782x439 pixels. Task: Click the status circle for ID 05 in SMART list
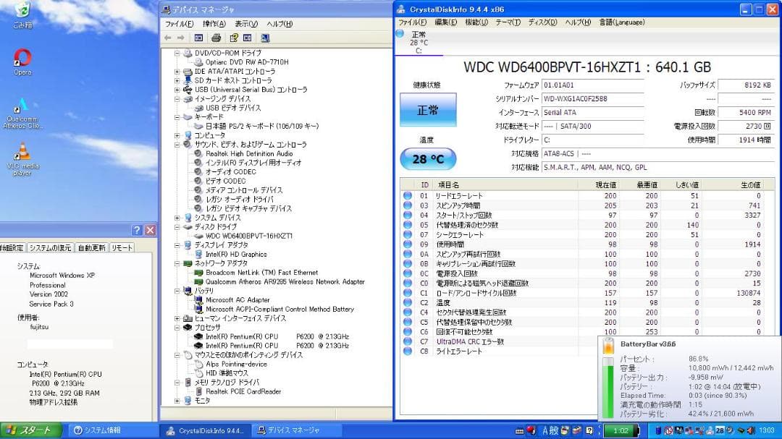(x=408, y=225)
